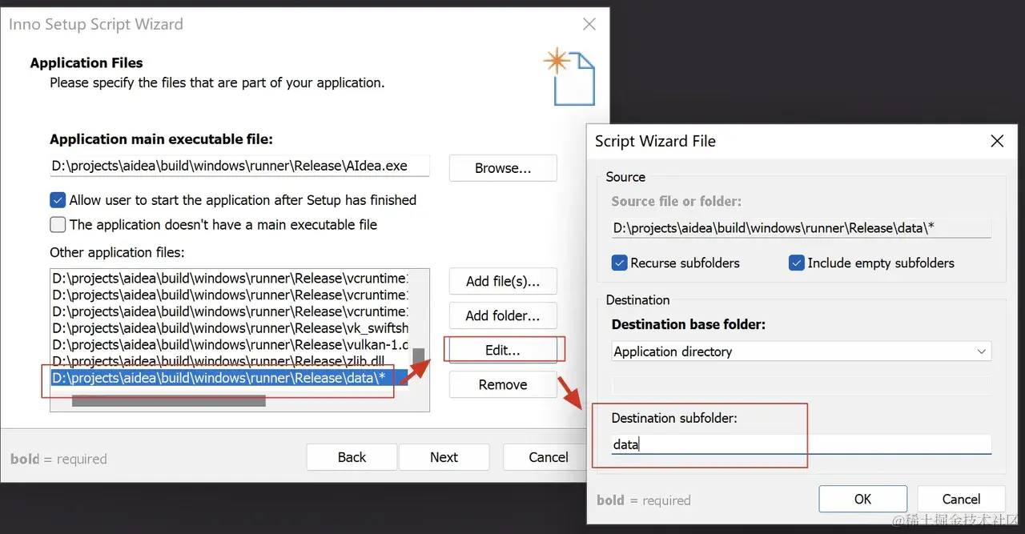This screenshot has height=534, width=1025.
Task: Advance to the Next wizard page
Action: [444, 456]
